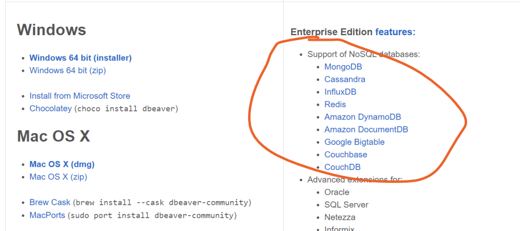Open the MacPorts link
Screen dimensions: 520x231
(x=47, y=215)
